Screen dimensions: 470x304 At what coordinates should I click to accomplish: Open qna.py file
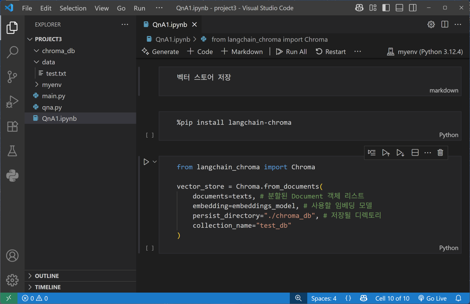[80, 107]
